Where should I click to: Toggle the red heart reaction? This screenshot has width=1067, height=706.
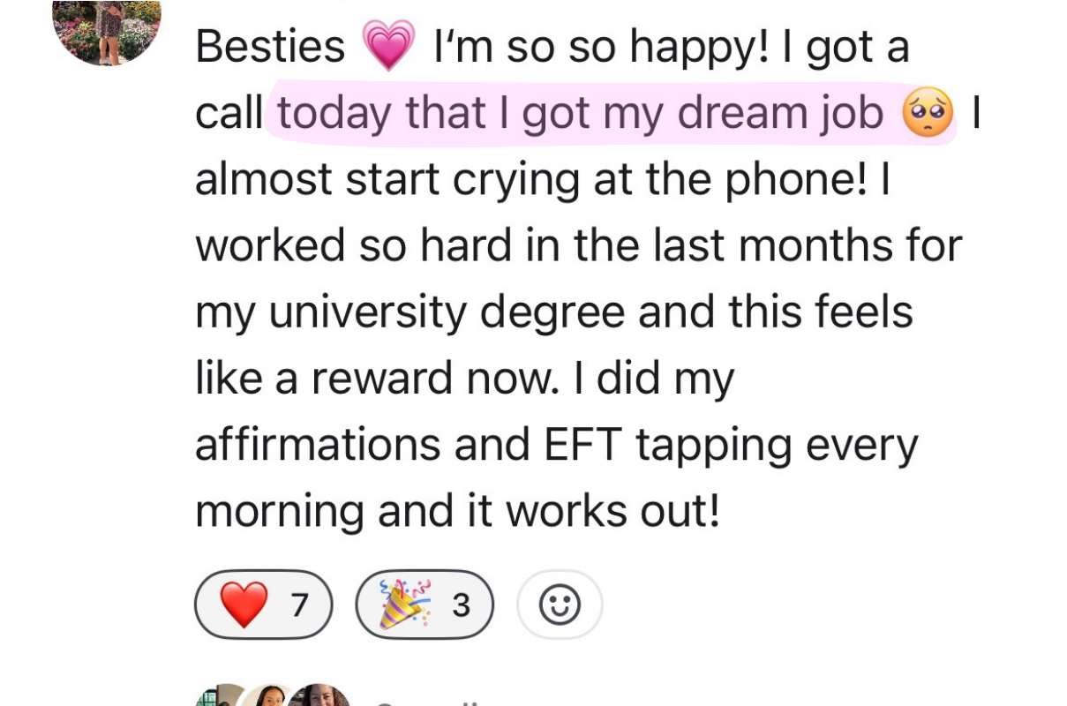(x=263, y=605)
